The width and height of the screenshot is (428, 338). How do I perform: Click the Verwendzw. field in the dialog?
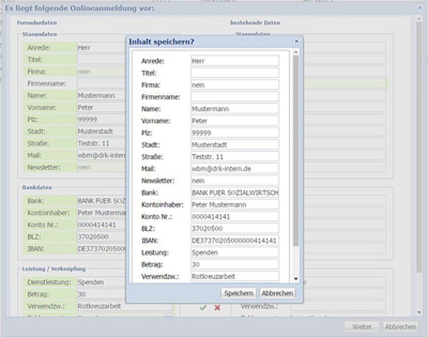point(235,276)
